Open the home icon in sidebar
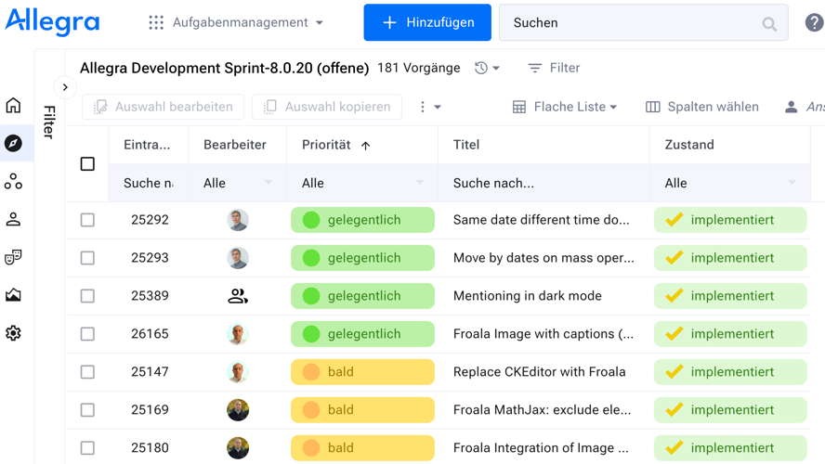Screen dimensions: 825x464 coord(13,105)
